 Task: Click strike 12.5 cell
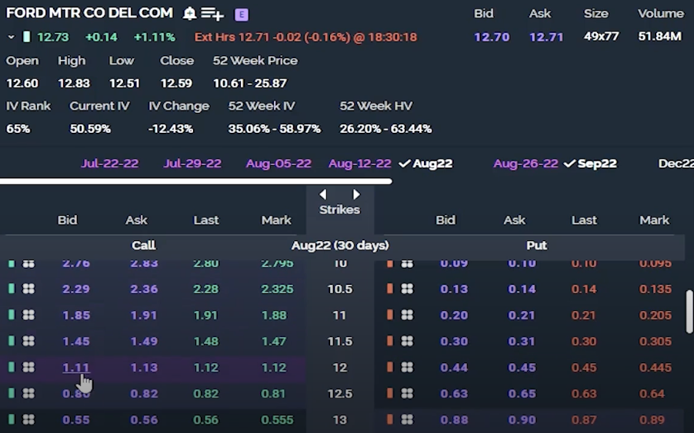pyautogui.click(x=340, y=394)
